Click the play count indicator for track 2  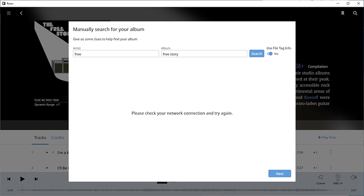pos(315,168)
